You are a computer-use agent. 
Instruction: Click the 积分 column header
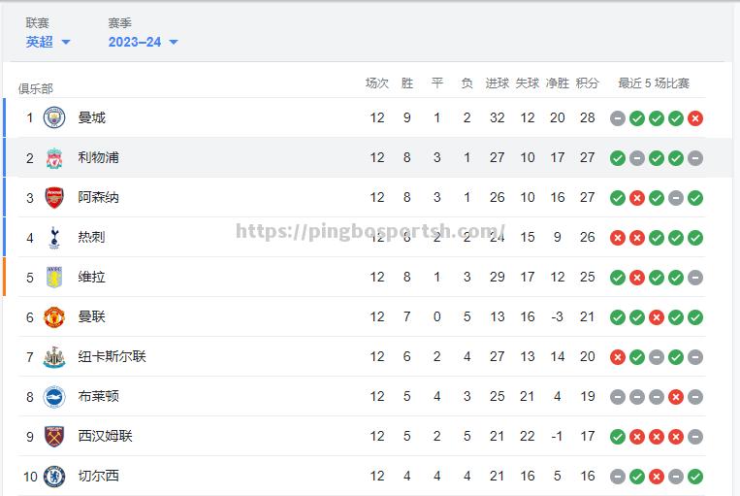coord(588,83)
